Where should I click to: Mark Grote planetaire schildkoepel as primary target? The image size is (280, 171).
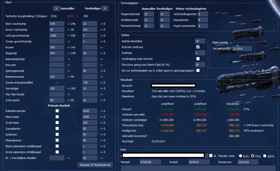57,152
